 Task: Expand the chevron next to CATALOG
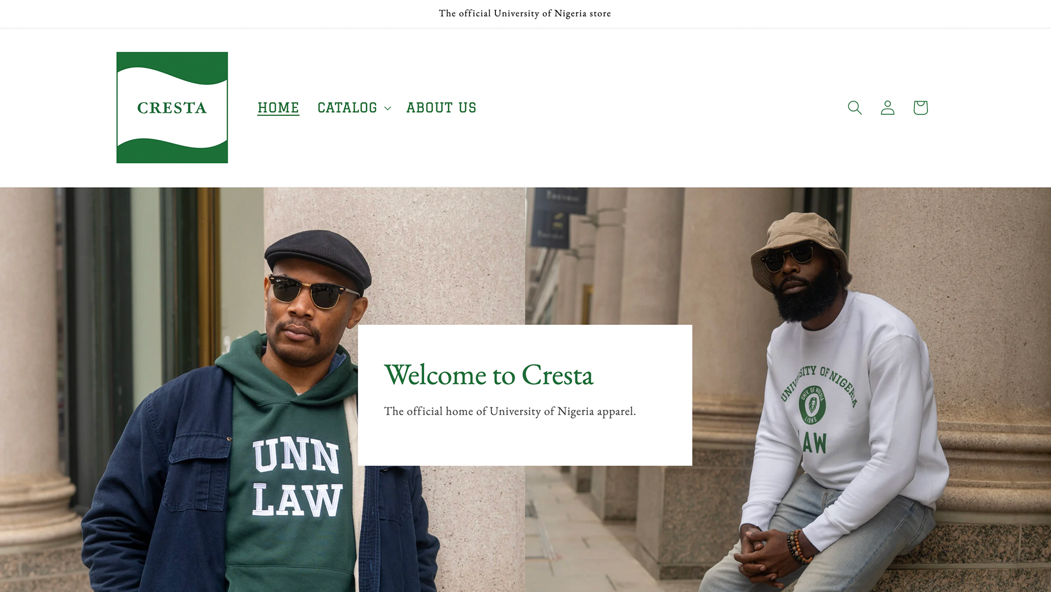[388, 108]
